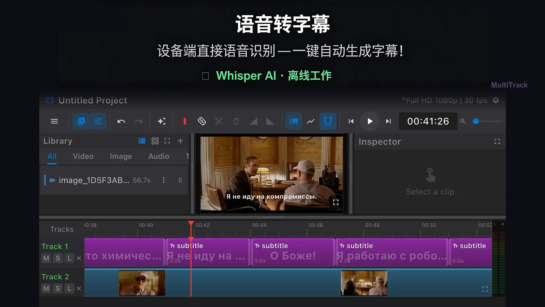Select the 'Я не иду на' subtitle clip
This screenshot has height=307, width=545.
[208, 252]
